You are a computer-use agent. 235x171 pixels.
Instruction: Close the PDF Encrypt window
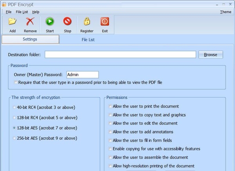tap(230, 4)
